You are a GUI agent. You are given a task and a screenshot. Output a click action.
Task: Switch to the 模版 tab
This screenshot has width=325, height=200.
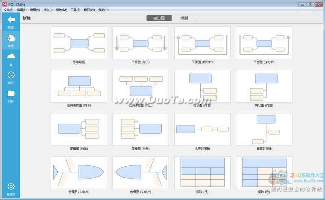coord(184,18)
